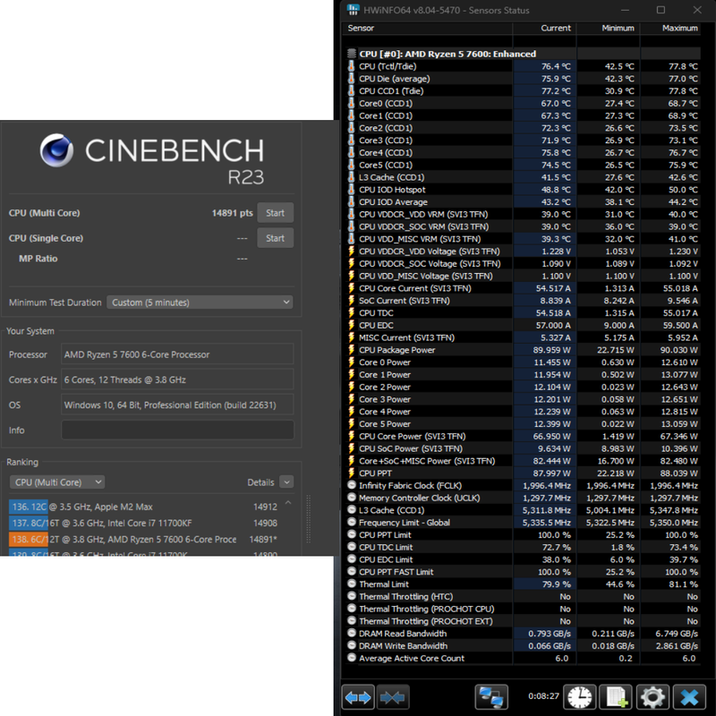Click the thermometer icon for CPU IOD Hotspot
Image resolution: width=716 pixels, height=716 pixels.
pyautogui.click(x=351, y=190)
